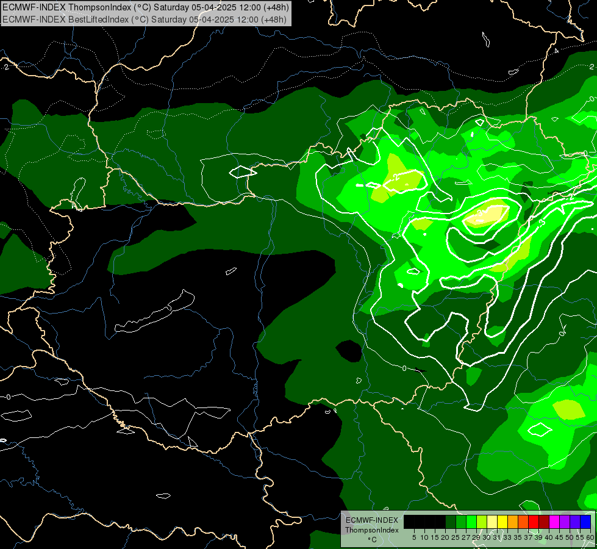Click the '40' tick label on legend
The image size is (597, 549).
click(x=548, y=537)
